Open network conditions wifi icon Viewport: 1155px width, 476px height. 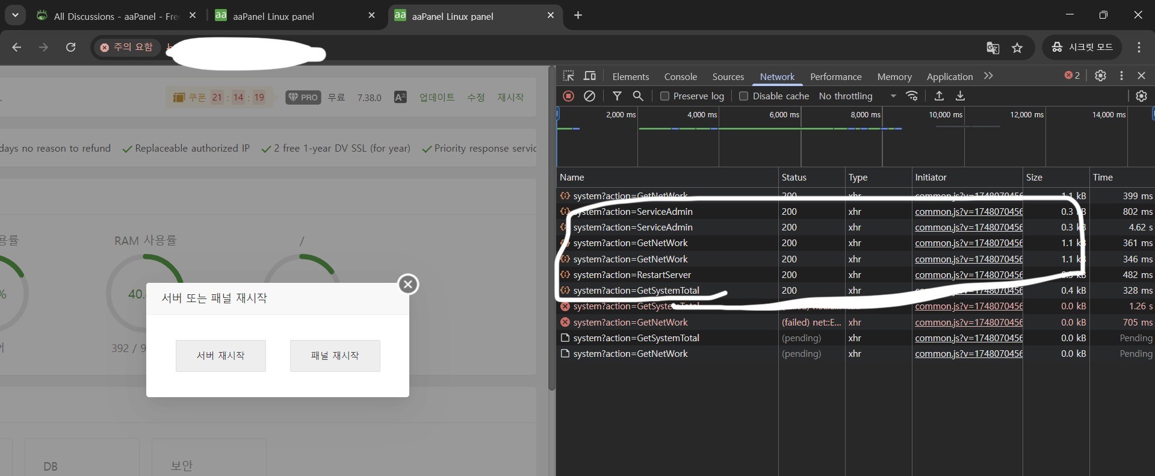(x=912, y=96)
